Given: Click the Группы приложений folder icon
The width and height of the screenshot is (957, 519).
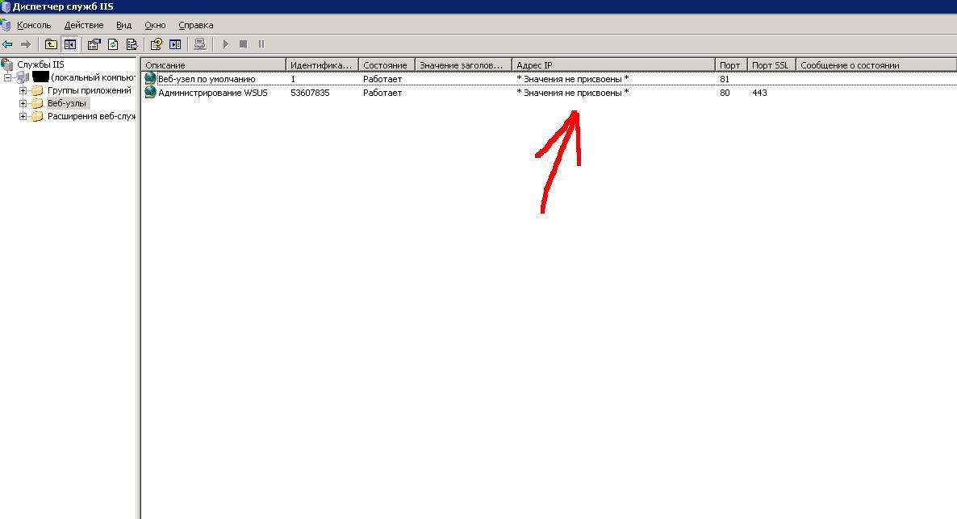Looking at the screenshot, I should 37,90.
